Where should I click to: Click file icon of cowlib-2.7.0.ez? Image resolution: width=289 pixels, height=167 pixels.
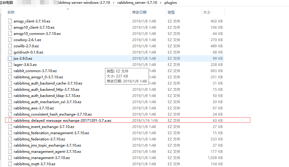(10, 46)
